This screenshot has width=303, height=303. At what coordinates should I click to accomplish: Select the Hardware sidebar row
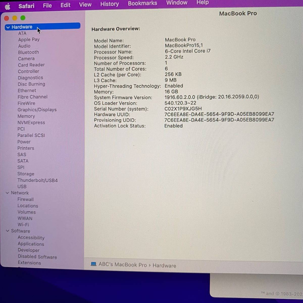pos(42,27)
